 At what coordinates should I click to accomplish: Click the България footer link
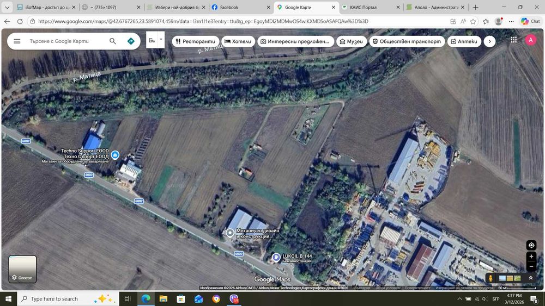[362, 288]
